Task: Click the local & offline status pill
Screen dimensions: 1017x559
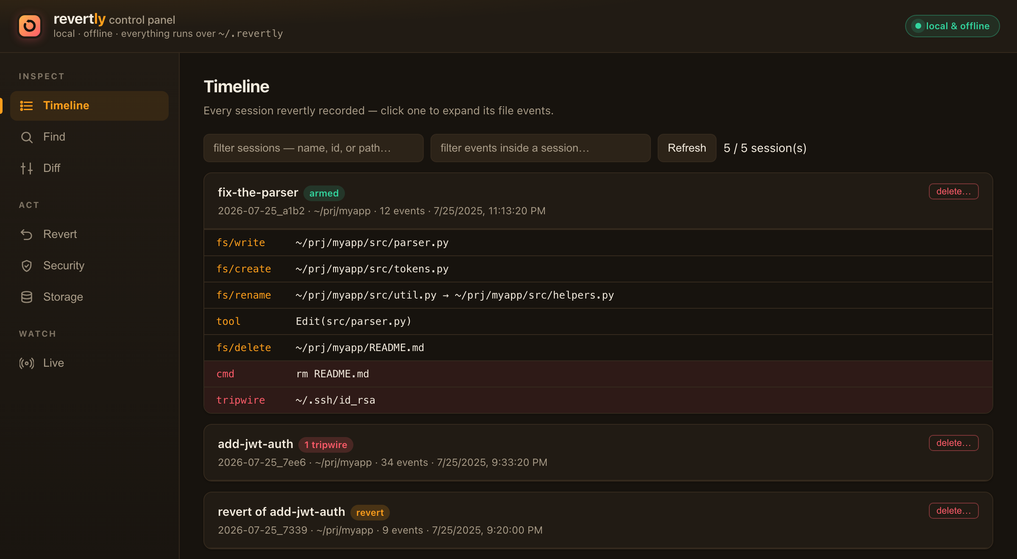Action: click(952, 26)
